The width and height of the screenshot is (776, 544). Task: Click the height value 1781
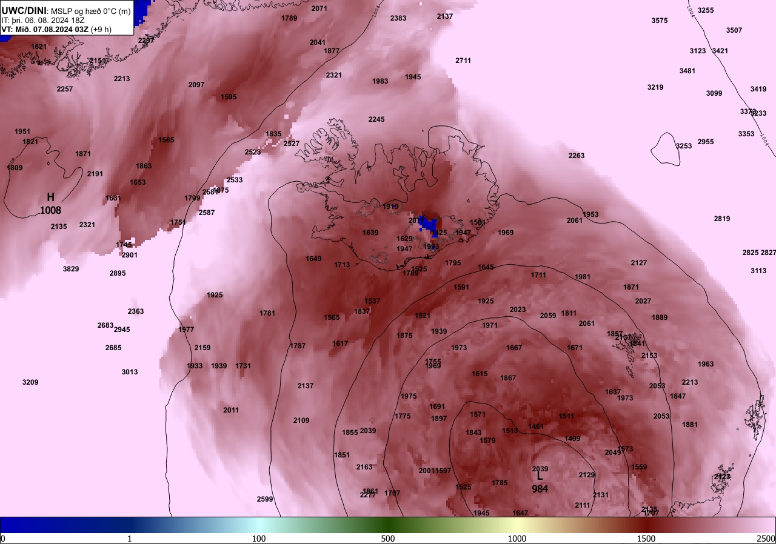267,313
